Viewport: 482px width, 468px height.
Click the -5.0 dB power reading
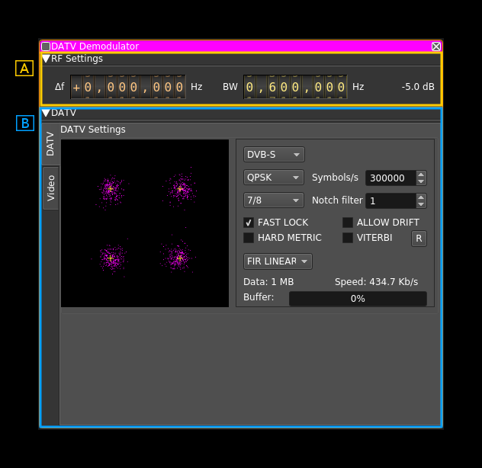(x=418, y=87)
